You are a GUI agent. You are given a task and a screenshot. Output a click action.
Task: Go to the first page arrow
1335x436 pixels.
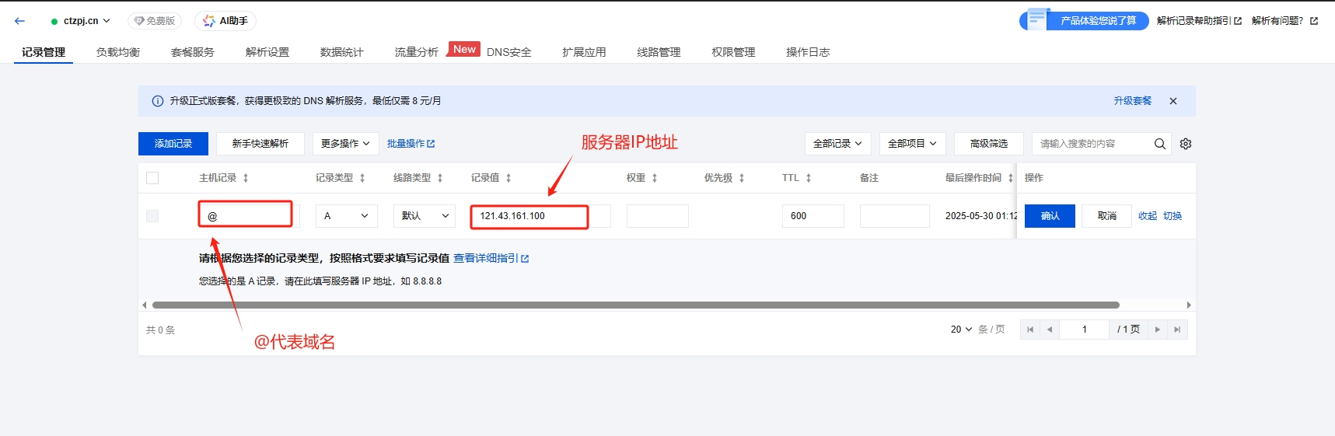point(1030,330)
